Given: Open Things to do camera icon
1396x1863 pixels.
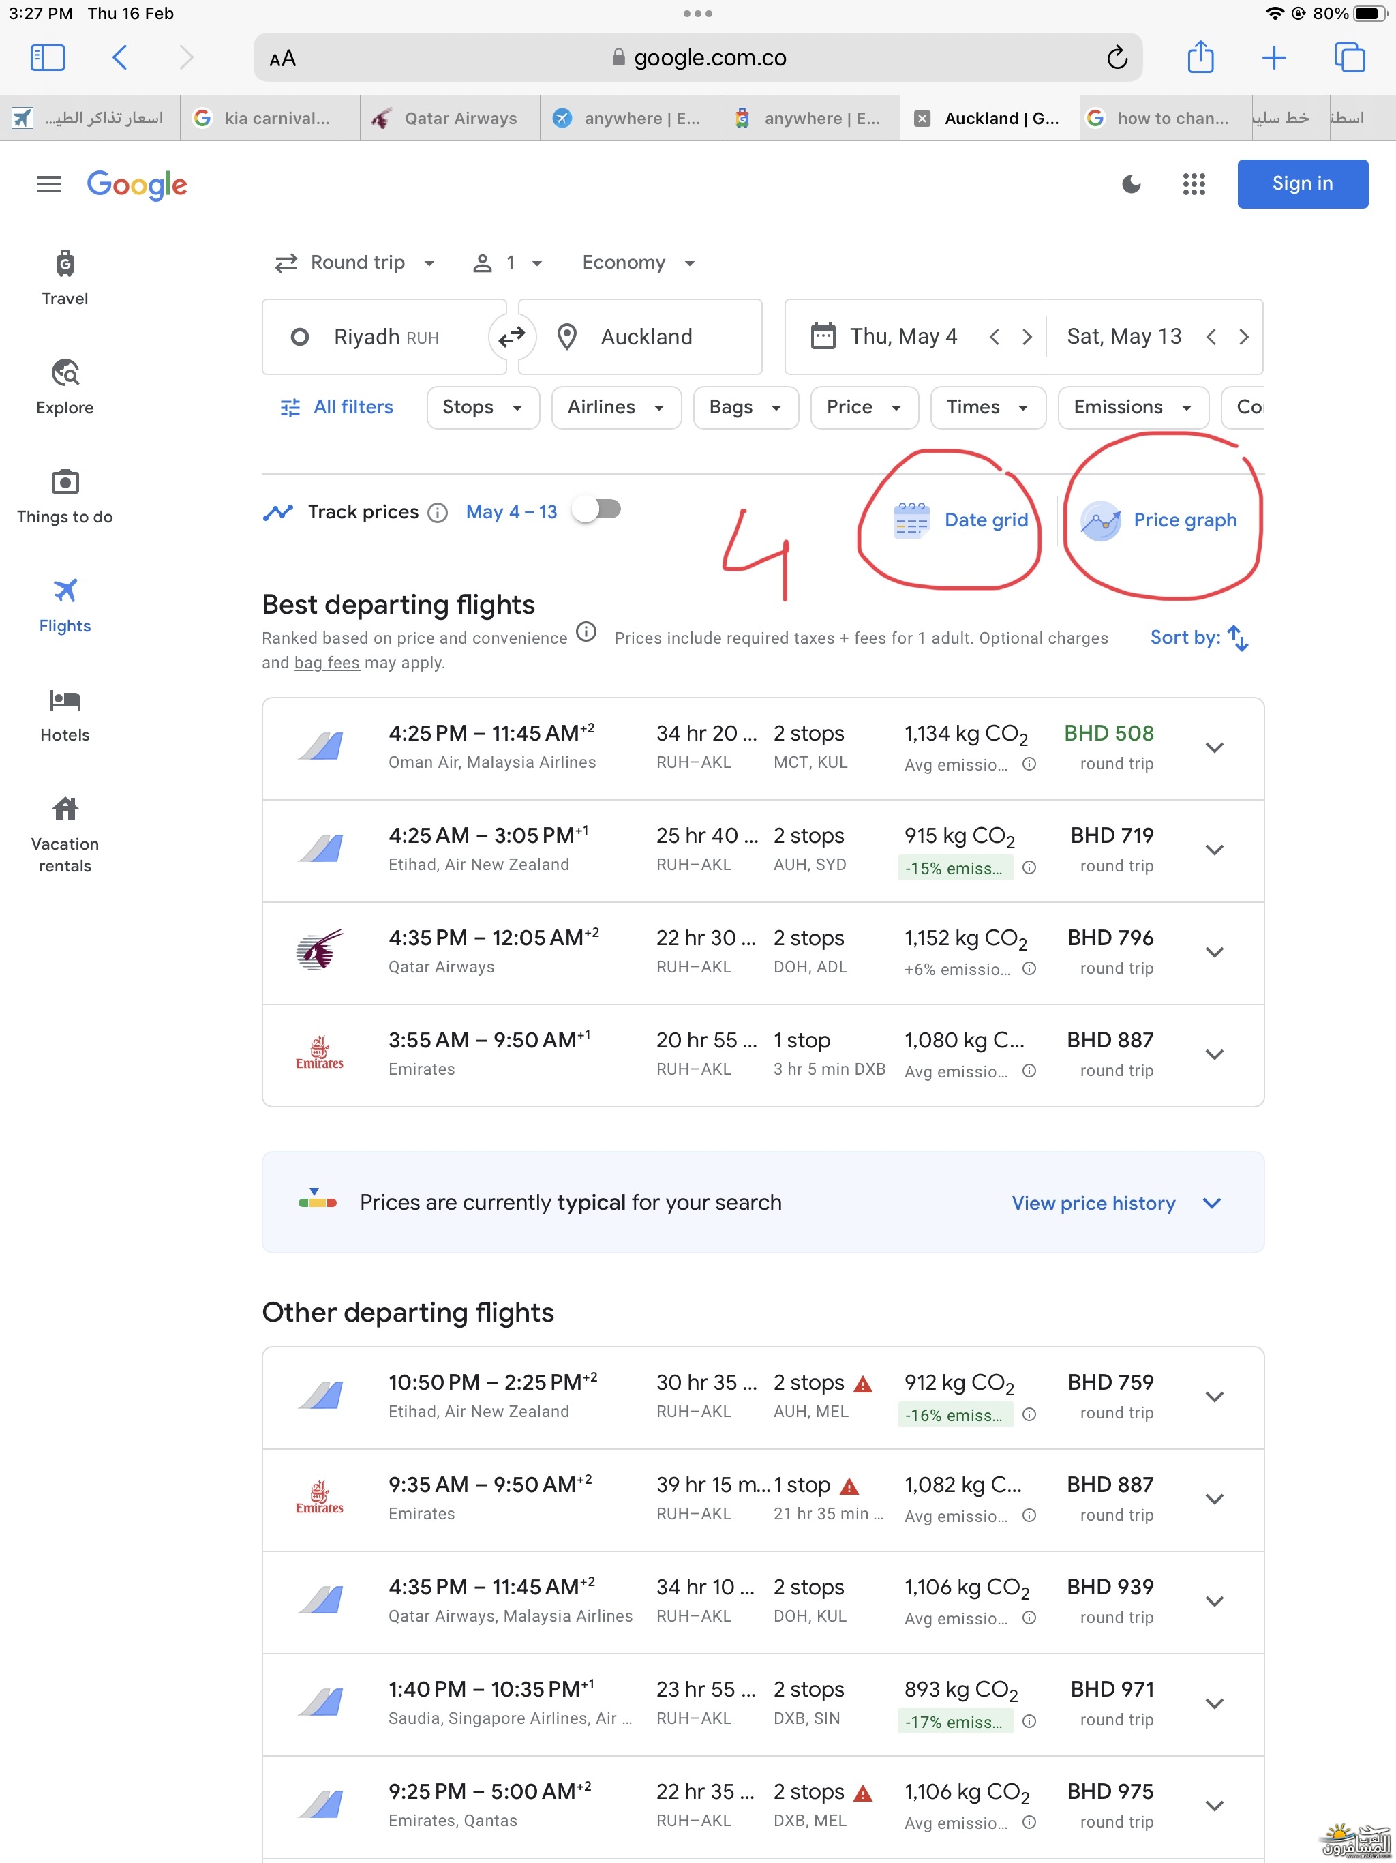Looking at the screenshot, I should coord(65,483).
